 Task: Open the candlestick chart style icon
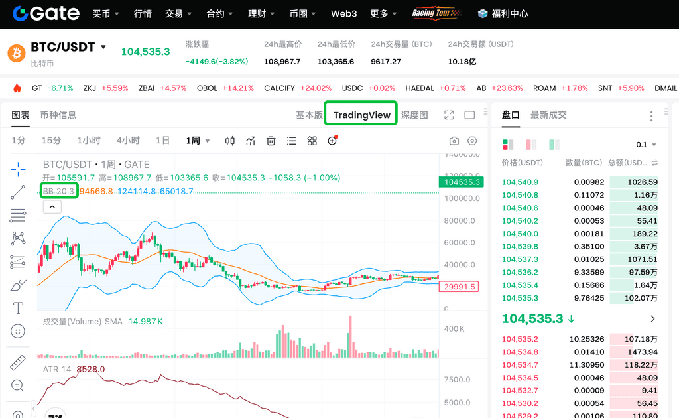pyautogui.click(x=230, y=141)
